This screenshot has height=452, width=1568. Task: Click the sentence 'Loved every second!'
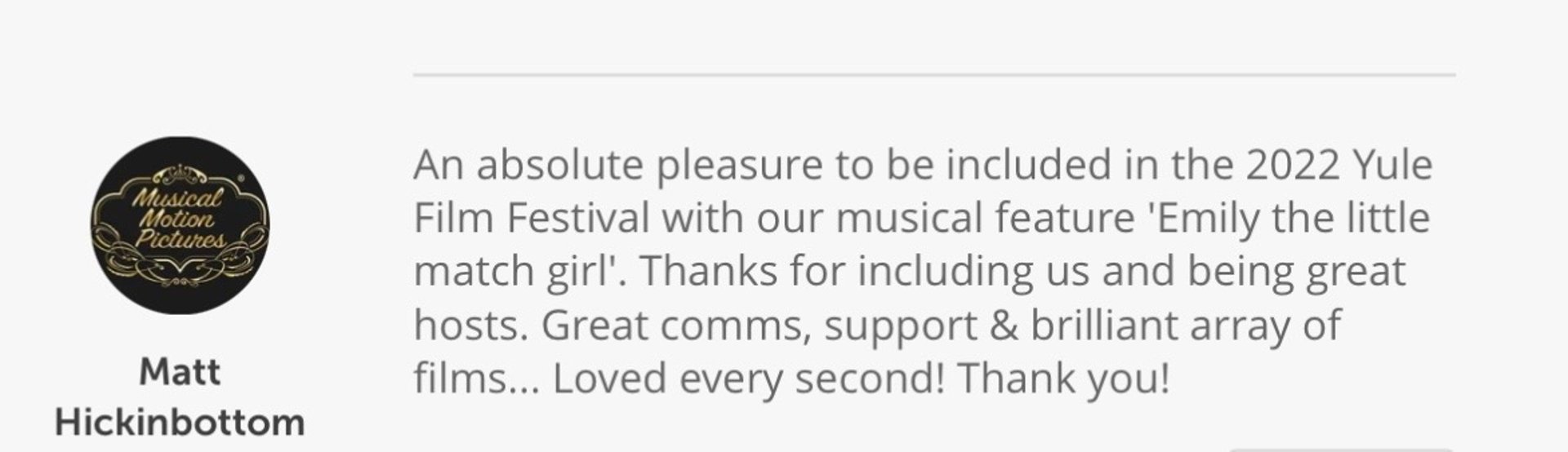749,379
